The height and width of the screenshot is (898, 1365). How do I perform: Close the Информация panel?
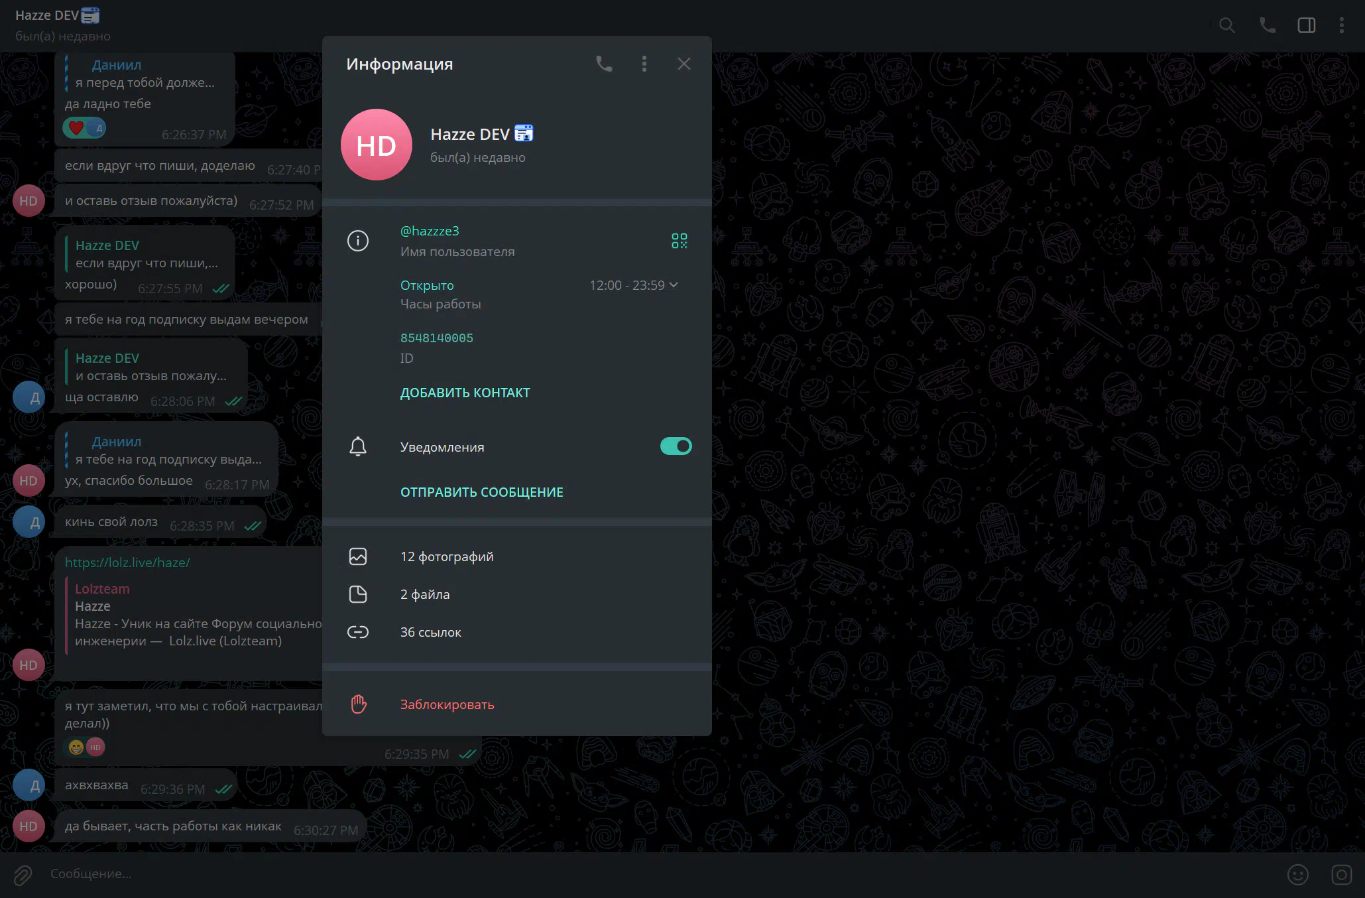point(683,64)
